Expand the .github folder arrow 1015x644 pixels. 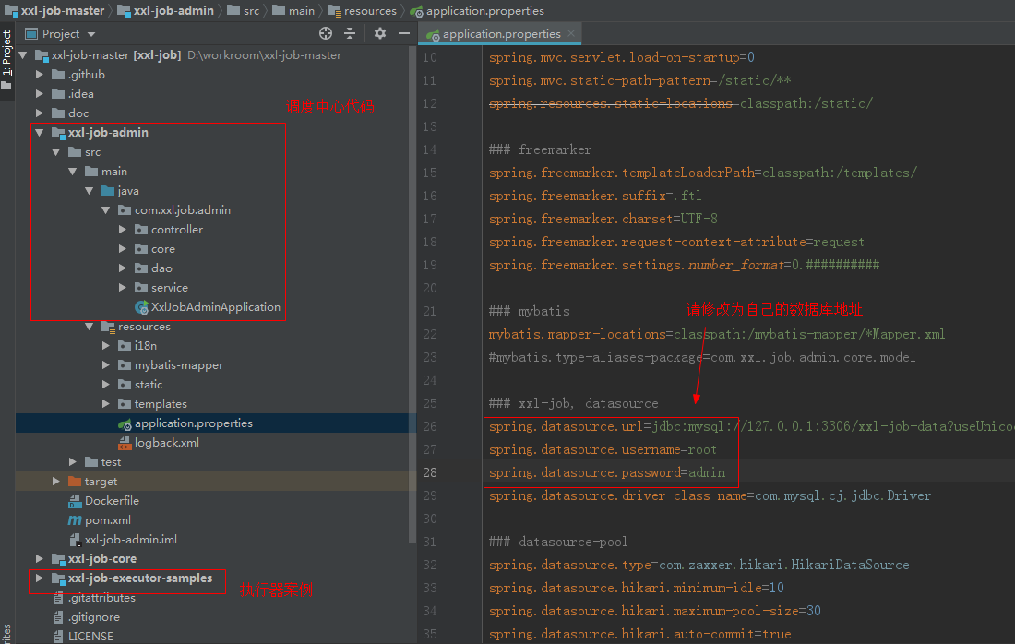[x=40, y=75]
